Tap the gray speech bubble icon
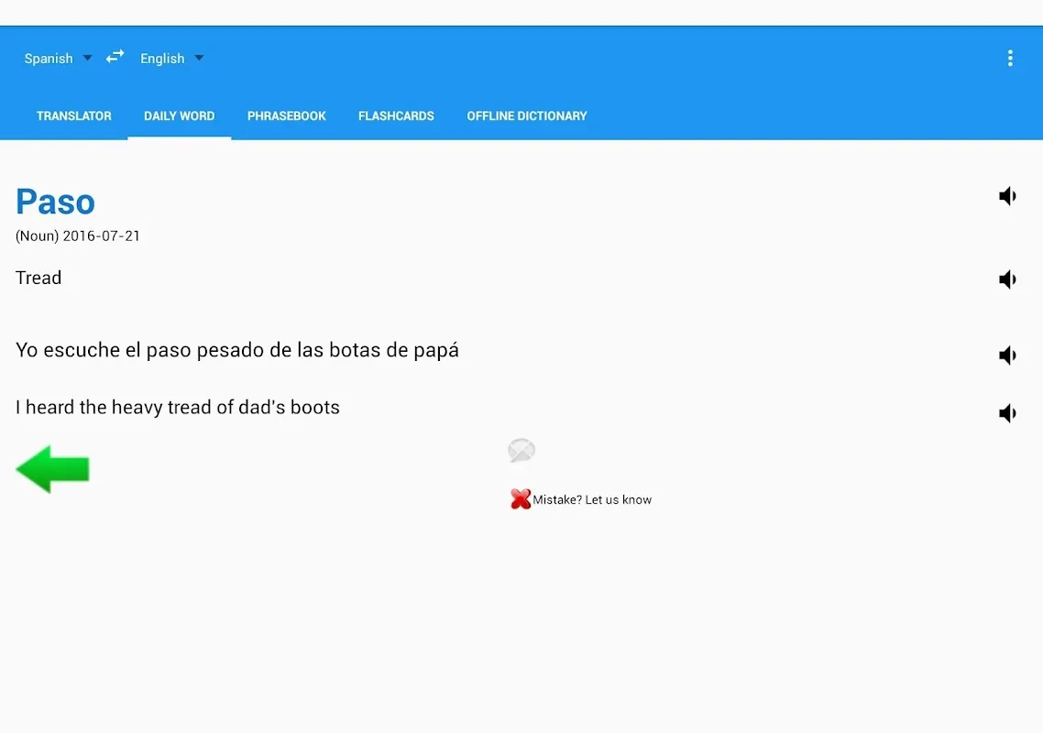 click(521, 451)
